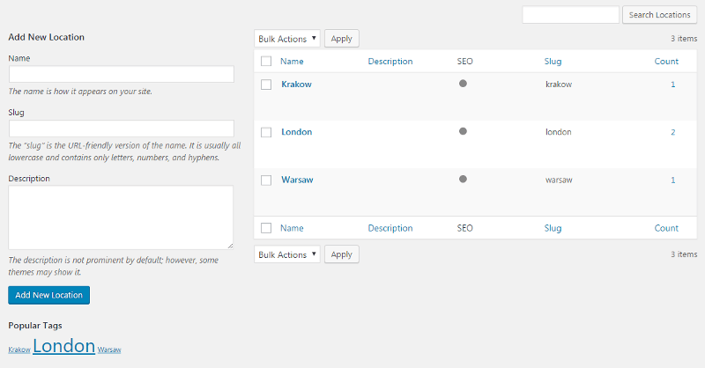This screenshot has width=705, height=368.
Task: Click inside the Description text area
Action: 121,217
